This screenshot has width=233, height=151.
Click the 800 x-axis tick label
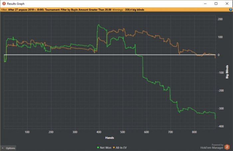tap(194, 132)
